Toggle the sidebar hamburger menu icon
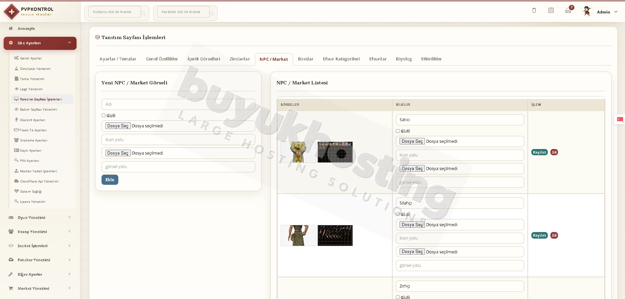Image resolution: width=625 pixels, height=299 pixels. point(72,11)
